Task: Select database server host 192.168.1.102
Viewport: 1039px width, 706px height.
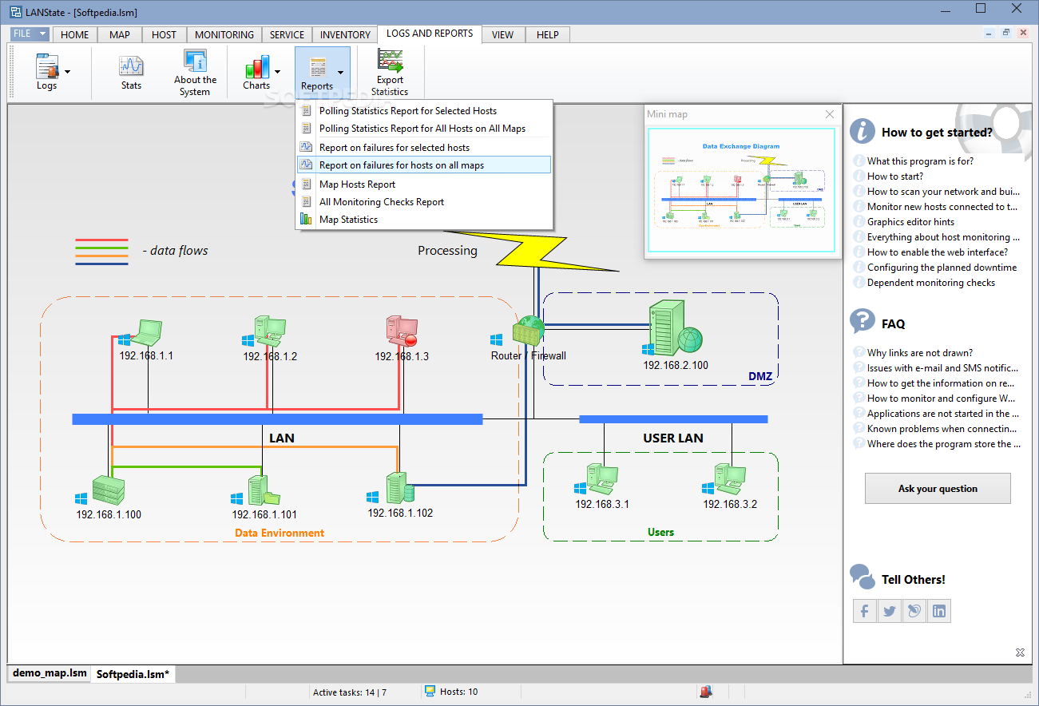Action: coord(399,488)
